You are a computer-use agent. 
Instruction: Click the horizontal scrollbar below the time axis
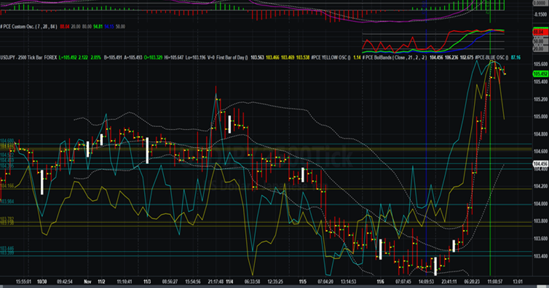tap(274, 286)
